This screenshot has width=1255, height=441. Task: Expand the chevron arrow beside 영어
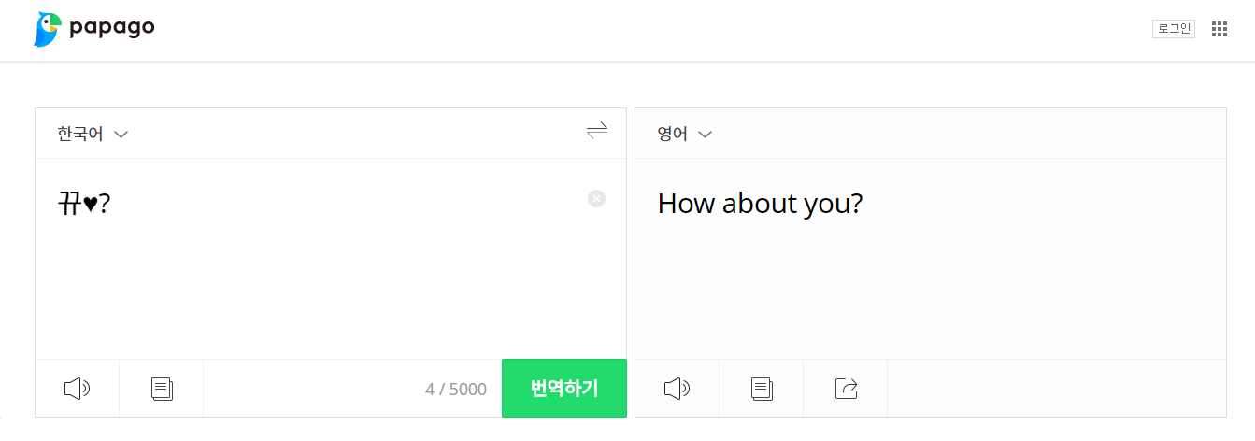click(x=706, y=135)
